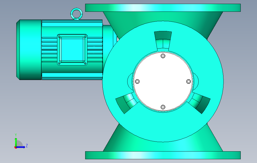Pick the bottom bolt on the white cover

tap(163, 107)
